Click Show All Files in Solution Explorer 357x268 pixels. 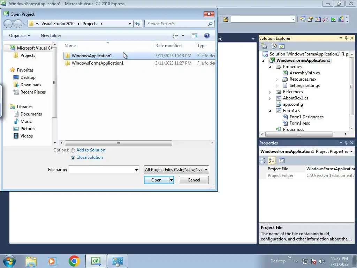(x=274, y=46)
